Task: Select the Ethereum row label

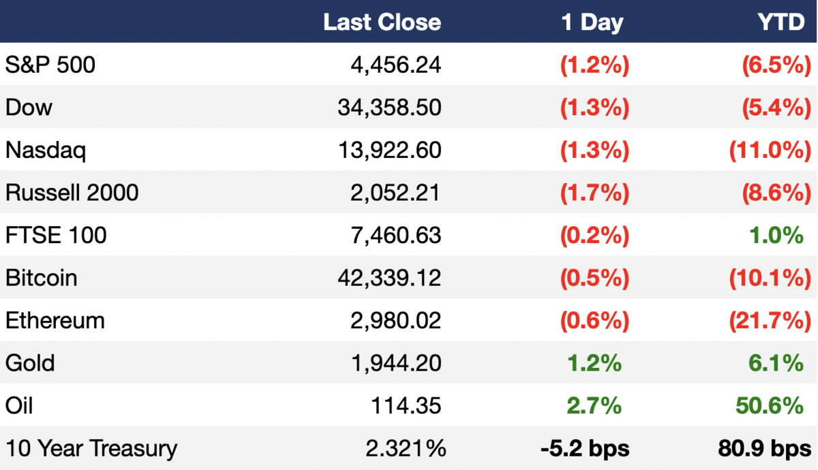Action: coord(55,320)
